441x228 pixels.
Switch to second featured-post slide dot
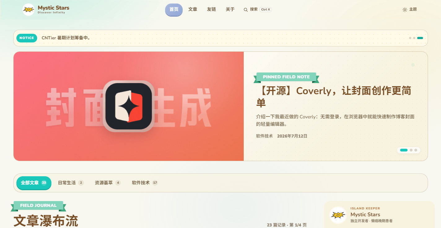[411, 150]
